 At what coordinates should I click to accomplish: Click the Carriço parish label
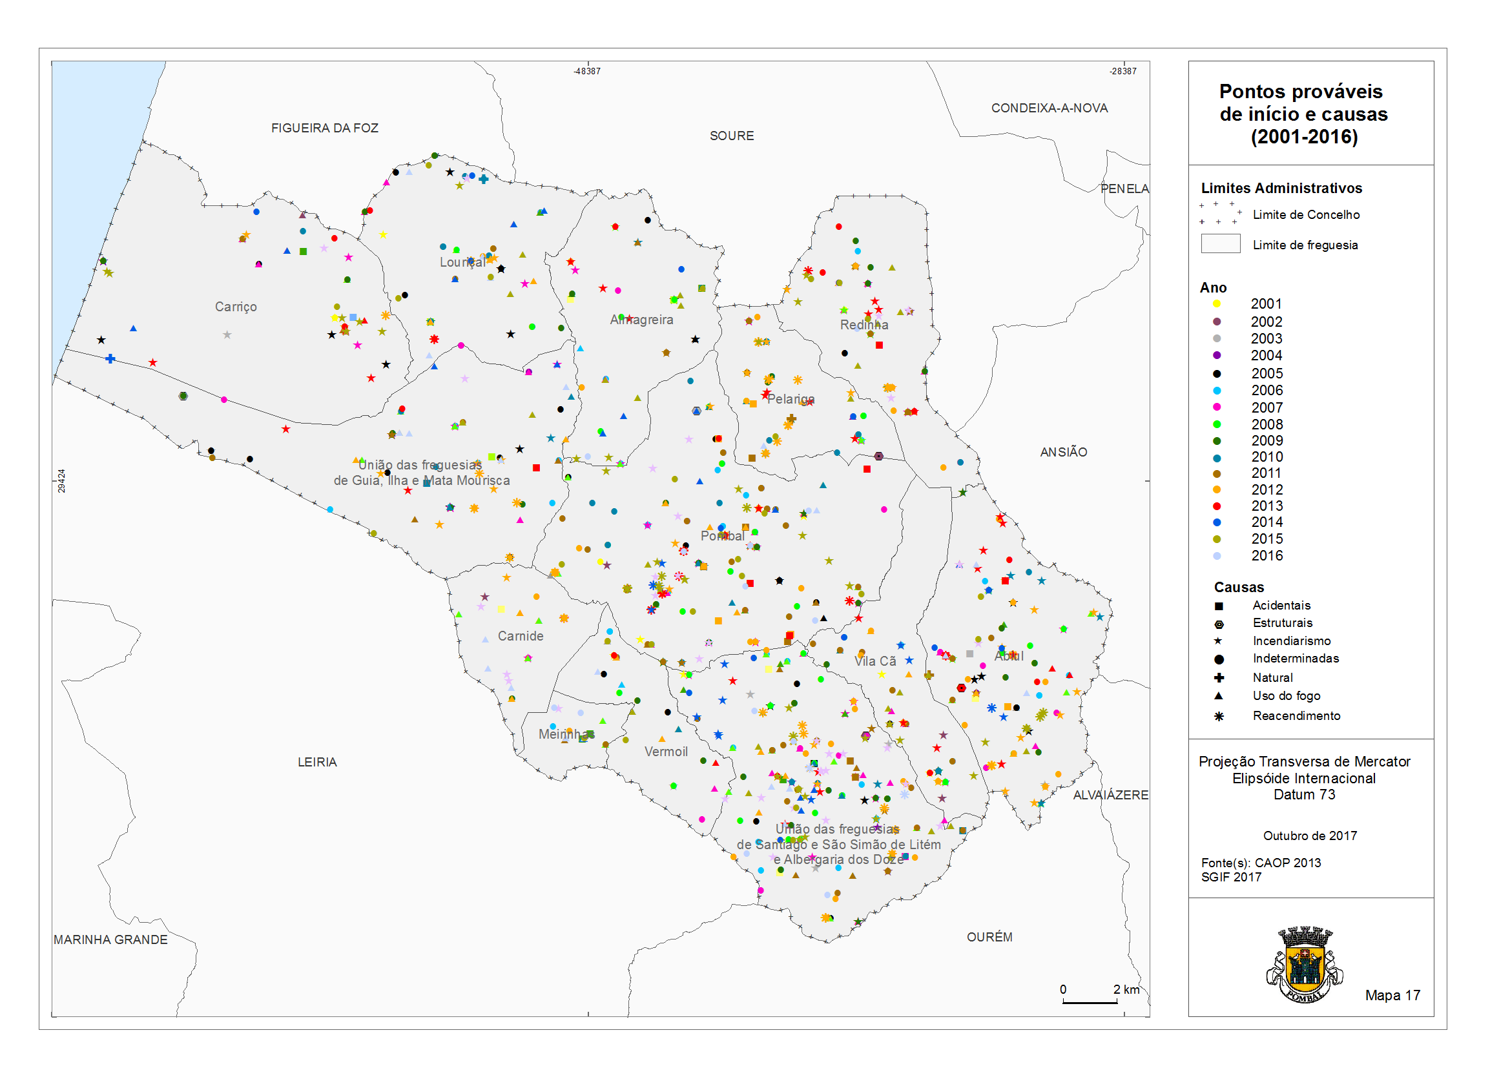click(x=236, y=307)
